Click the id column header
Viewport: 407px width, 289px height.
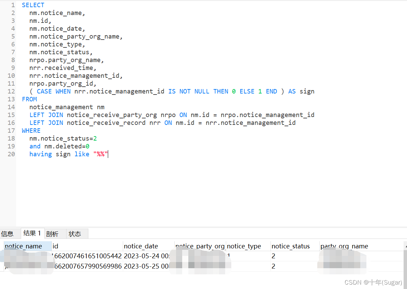click(x=55, y=246)
